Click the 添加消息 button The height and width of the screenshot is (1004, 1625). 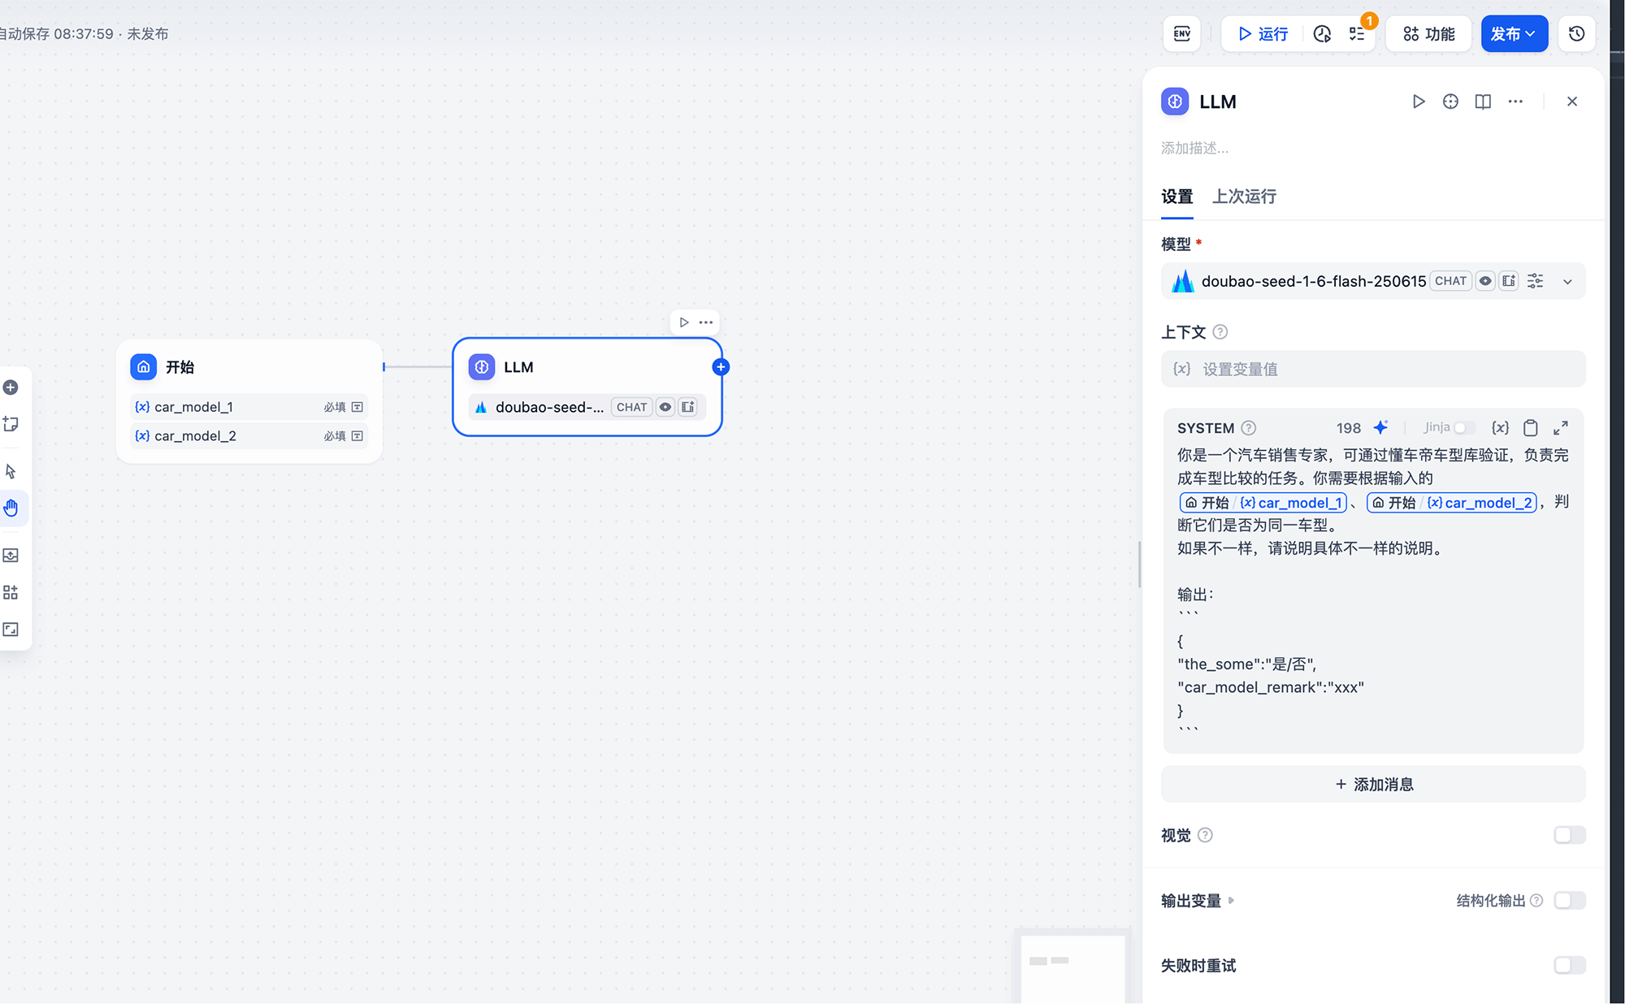coord(1373,785)
